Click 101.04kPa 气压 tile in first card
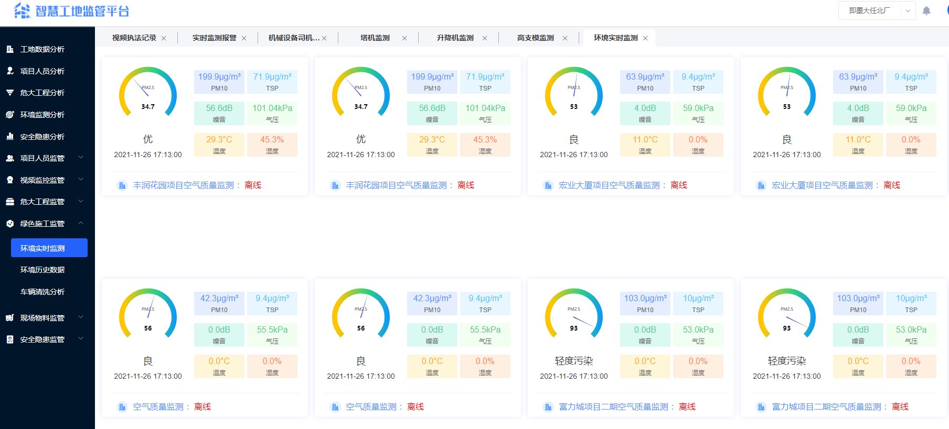Image resolution: width=949 pixels, height=429 pixels. point(272,113)
